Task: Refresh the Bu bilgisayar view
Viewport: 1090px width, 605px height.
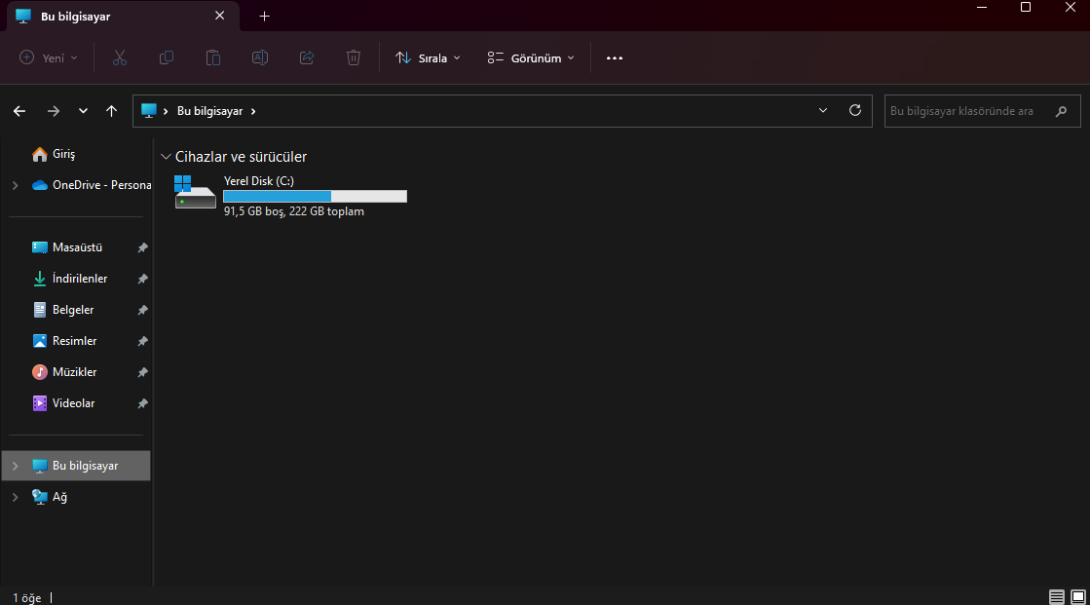Action: 855,110
